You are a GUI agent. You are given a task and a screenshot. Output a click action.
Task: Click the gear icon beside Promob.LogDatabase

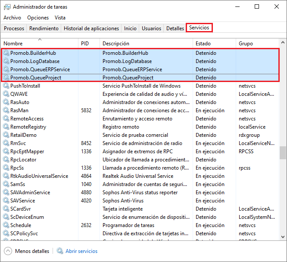point(6,61)
